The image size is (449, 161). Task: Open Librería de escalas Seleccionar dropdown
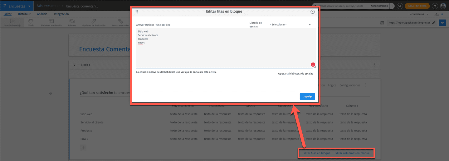[x=290, y=25]
